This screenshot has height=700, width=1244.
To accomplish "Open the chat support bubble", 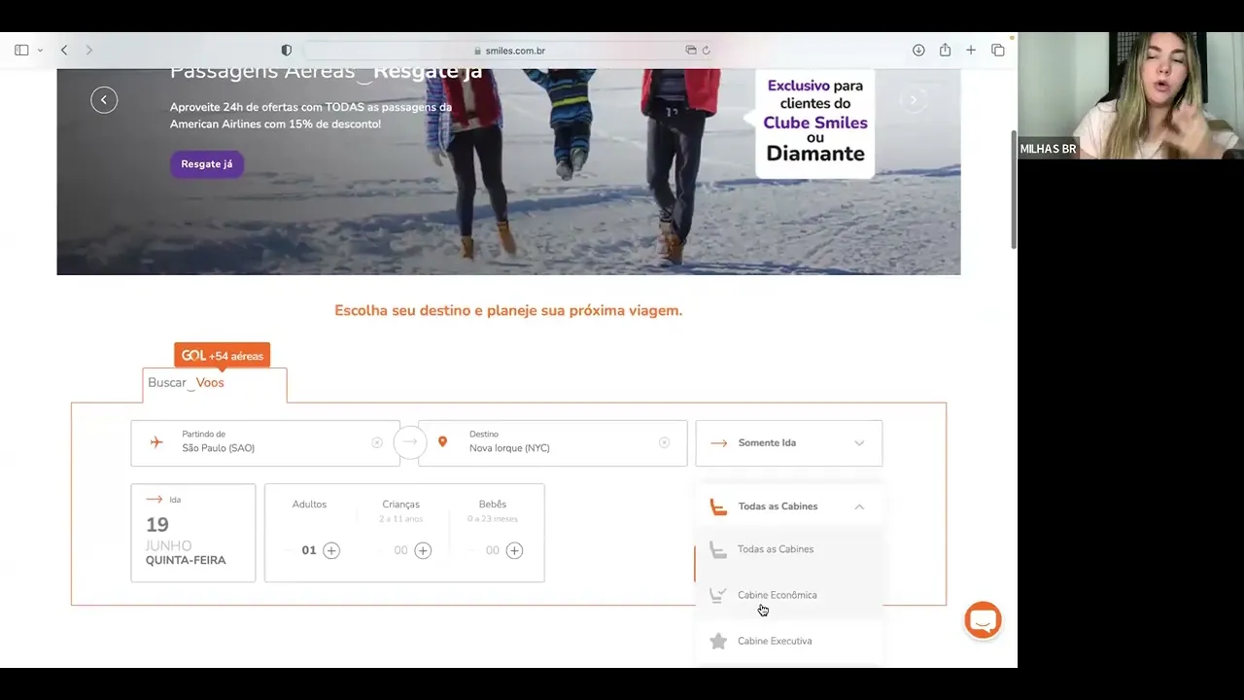I will click(x=984, y=620).
